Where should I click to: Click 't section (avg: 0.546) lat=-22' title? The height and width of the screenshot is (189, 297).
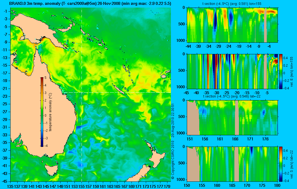pyautogui.click(x=232, y=96)
